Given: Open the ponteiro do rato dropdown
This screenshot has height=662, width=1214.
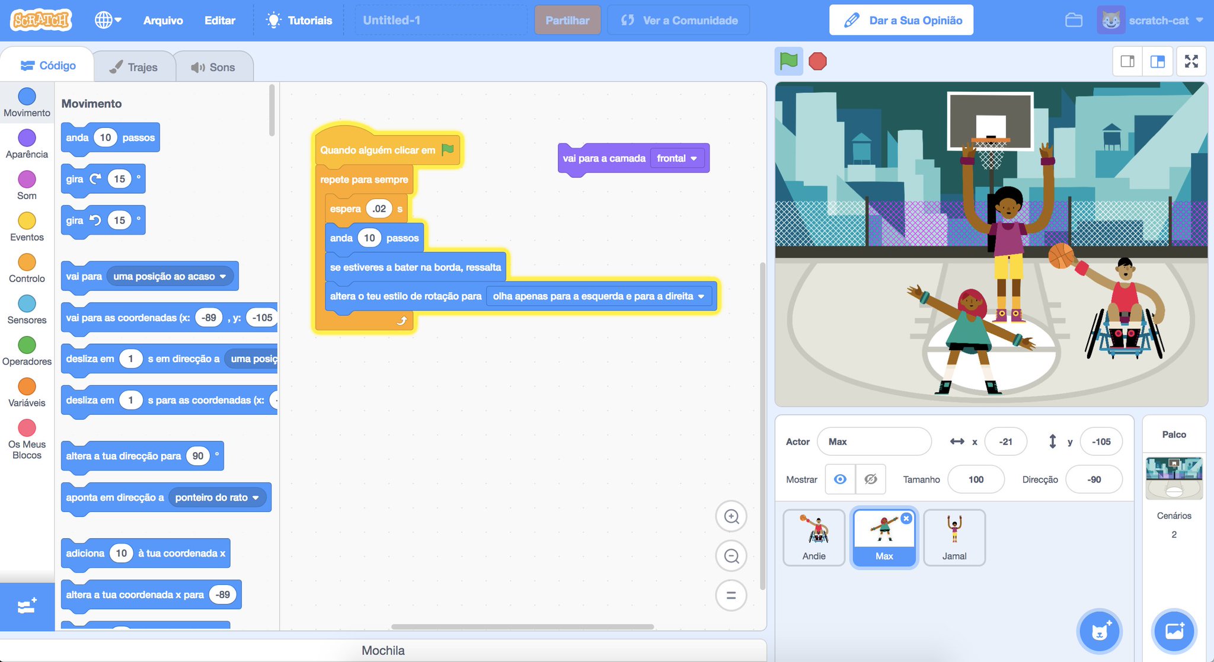Looking at the screenshot, I should tap(217, 497).
